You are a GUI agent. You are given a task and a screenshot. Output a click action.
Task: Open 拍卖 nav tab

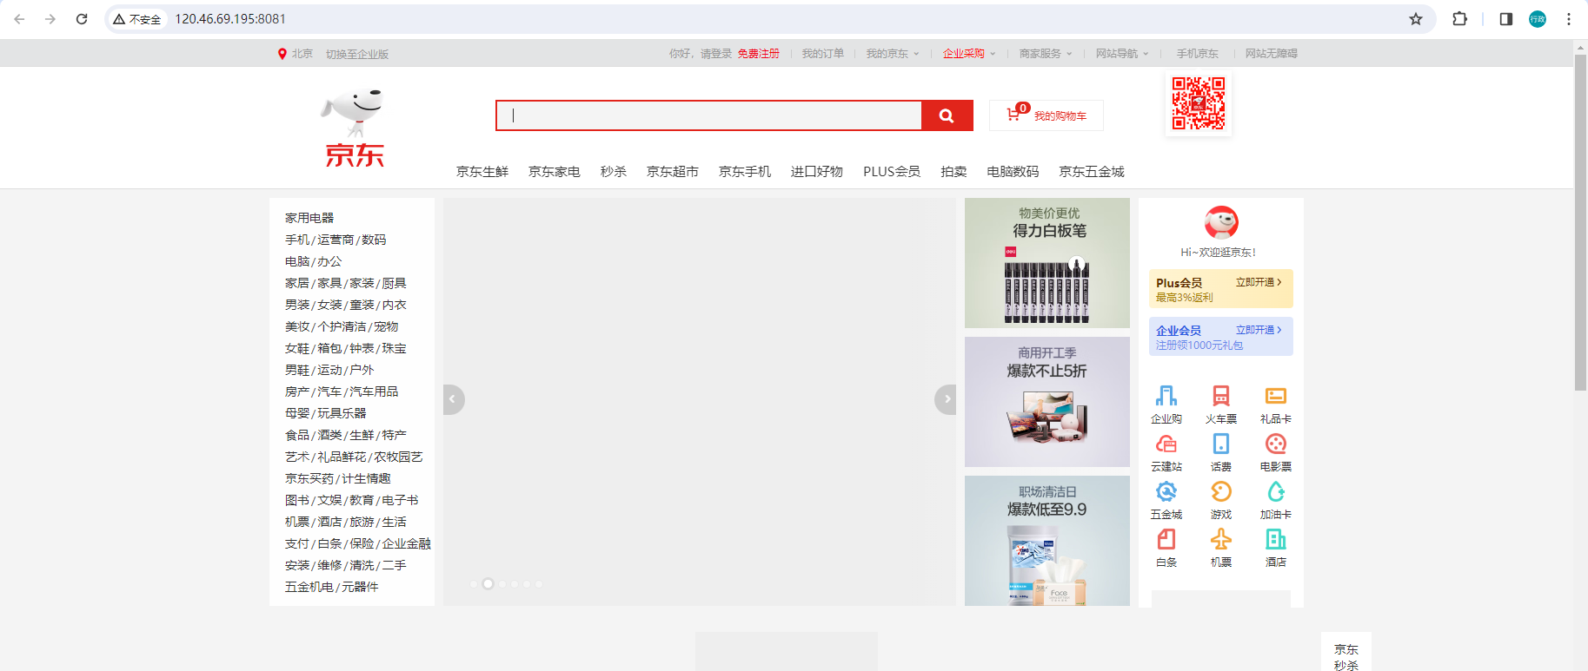[x=953, y=172]
